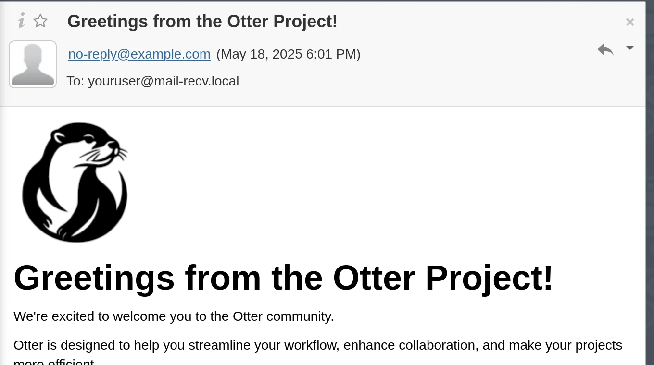
Task: Click the "We're excited to welcome you" paragraph
Action: tap(174, 316)
